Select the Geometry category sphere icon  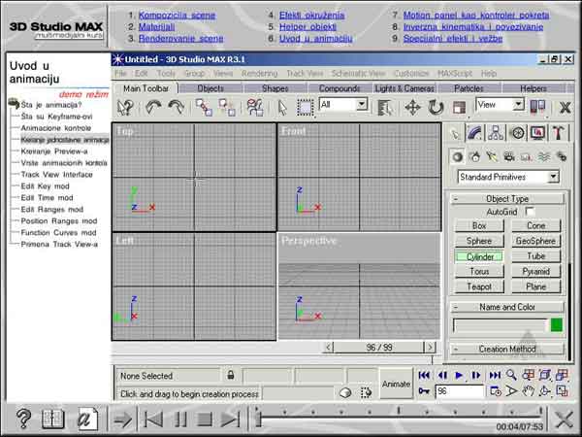point(457,156)
